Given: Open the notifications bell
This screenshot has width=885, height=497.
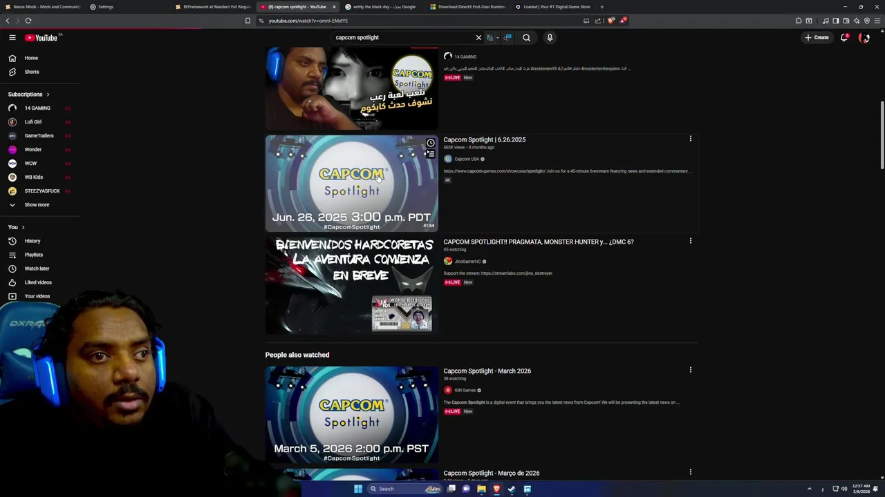Looking at the screenshot, I should coord(844,38).
